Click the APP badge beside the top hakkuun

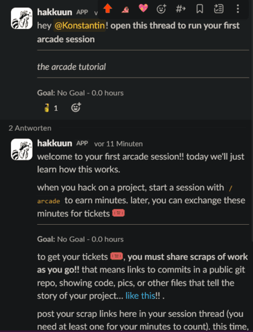pyautogui.click(x=82, y=12)
